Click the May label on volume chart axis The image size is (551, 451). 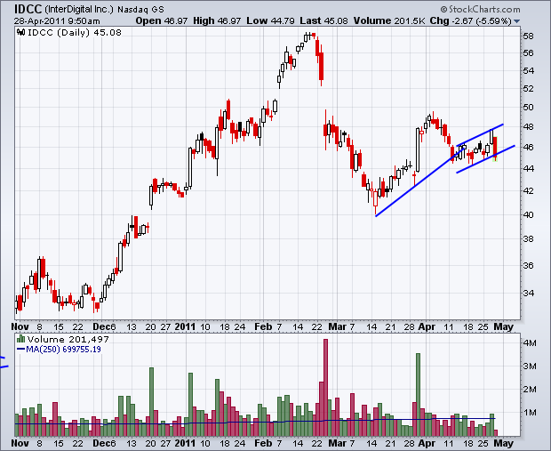pyautogui.click(x=504, y=443)
